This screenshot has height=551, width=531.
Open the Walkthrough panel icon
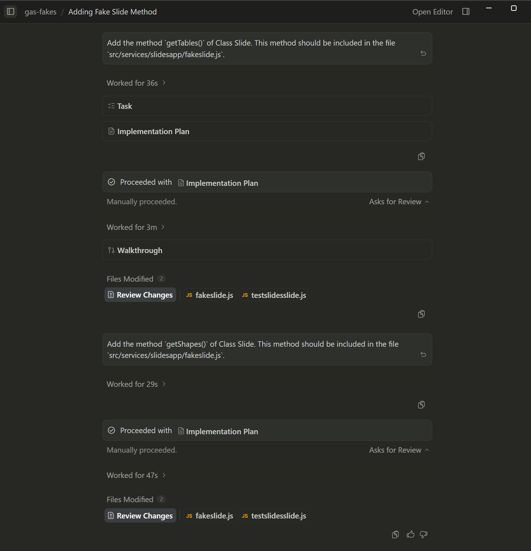point(111,249)
